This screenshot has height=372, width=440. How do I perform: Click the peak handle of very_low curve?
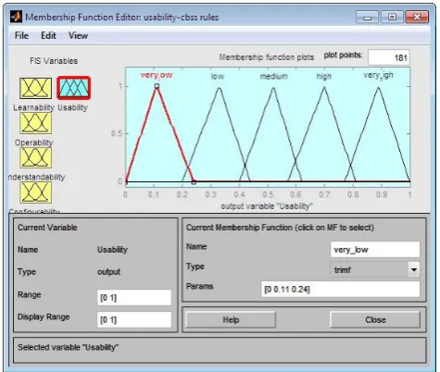point(157,86)
